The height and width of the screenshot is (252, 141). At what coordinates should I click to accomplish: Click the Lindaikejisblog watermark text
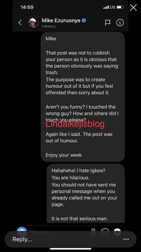point(75,124)
